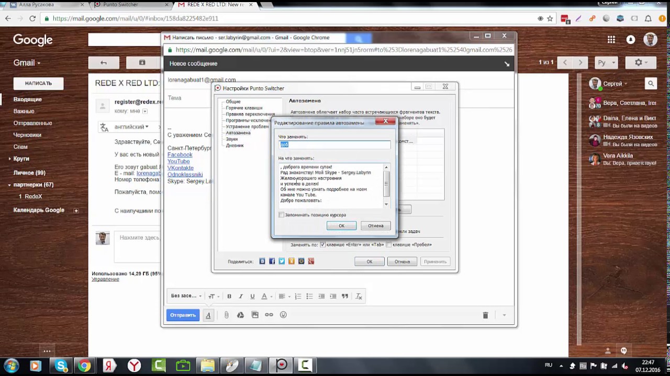Expand the 'Круги' label section
This screenshot has height=376, width=670.
(x=9, y=159)
